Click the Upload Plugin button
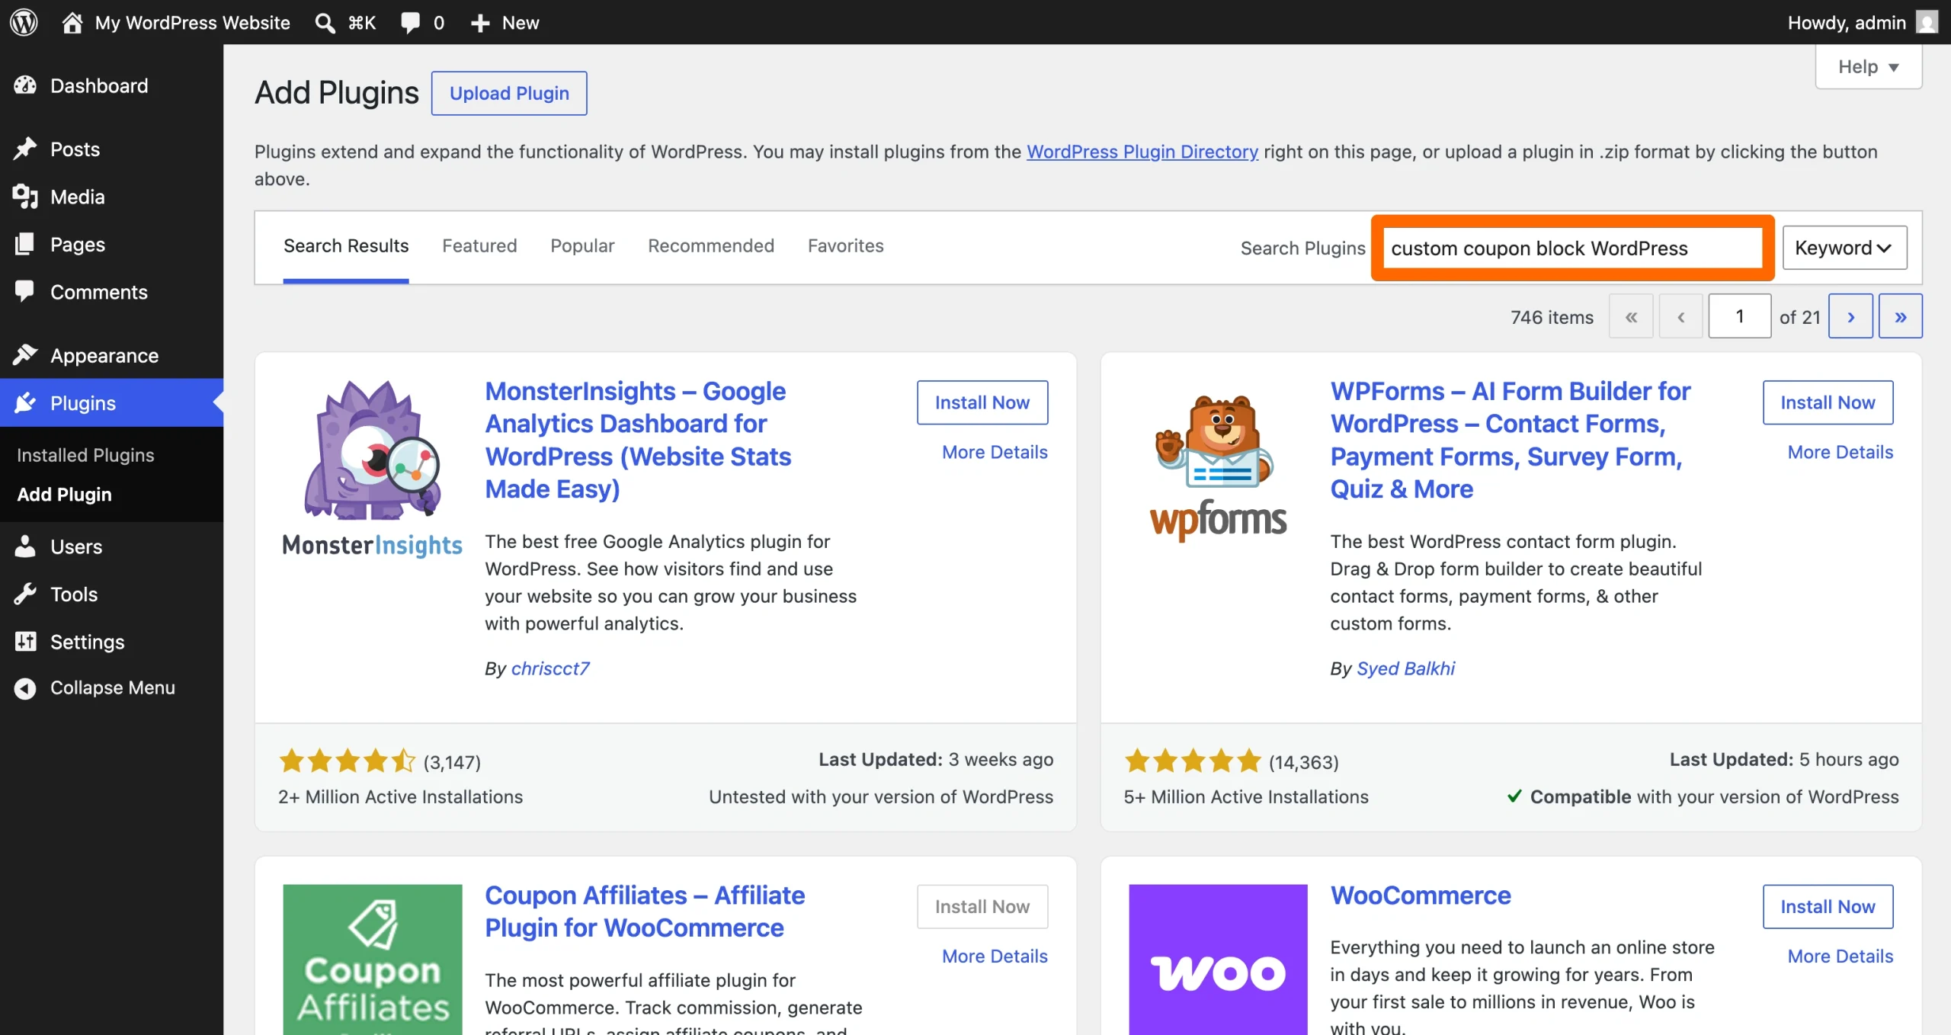Image resolution: width=1951 pixels, height=1035 pixels. tap(509, 93)
